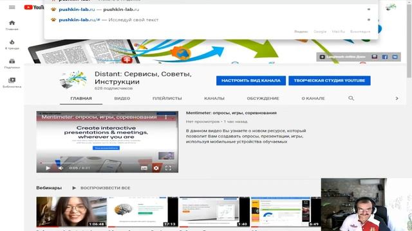Click ВОСПРОИЗВЕСТИ ВСЕ for Вебинары
This screenshot has width=412, height=231.
(x=102, y=188)
